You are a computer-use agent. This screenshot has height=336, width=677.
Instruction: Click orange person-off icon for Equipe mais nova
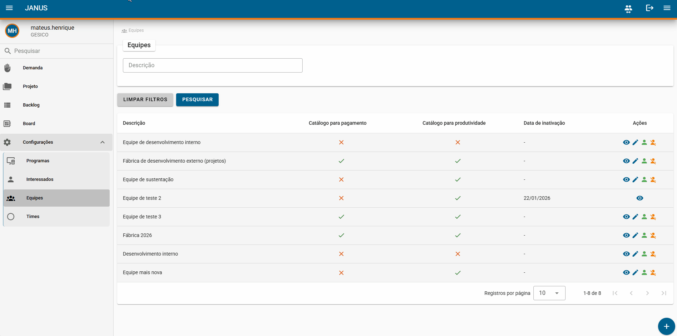click(653, 272)
